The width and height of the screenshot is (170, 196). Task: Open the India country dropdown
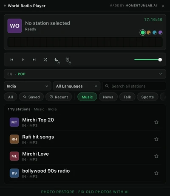pyautogui.click(x=28, y=86)
